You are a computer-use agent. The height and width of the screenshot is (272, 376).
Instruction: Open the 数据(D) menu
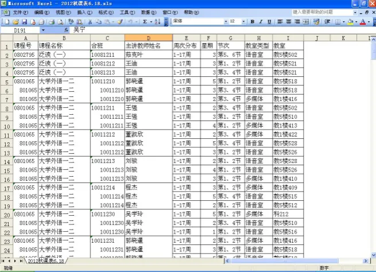click(x=149, y=13)
